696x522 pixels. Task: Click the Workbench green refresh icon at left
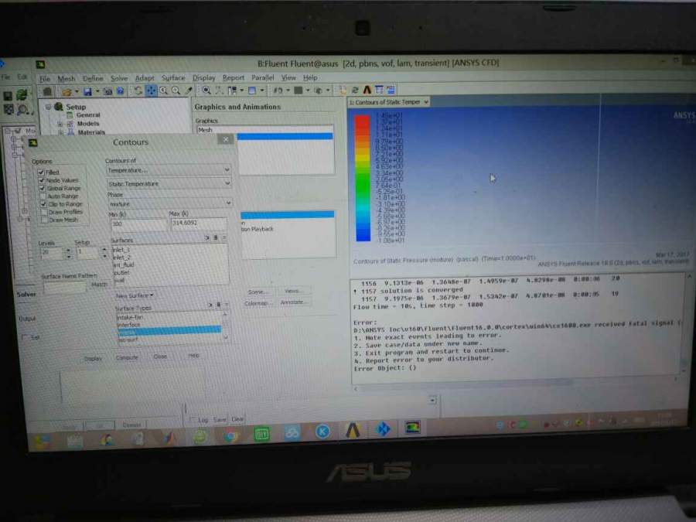click(22, 95)
